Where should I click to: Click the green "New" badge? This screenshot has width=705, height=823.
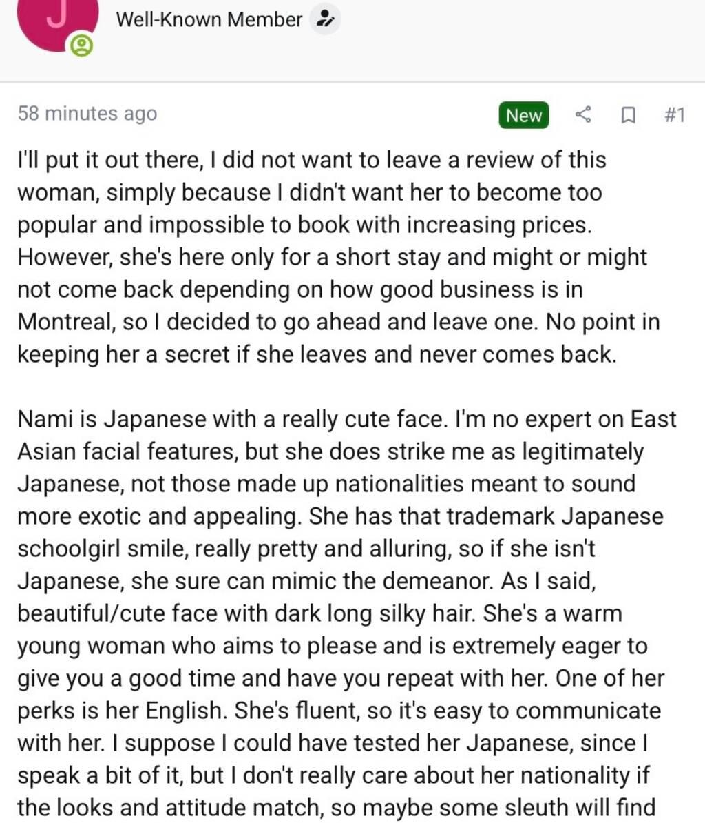[523, 115]
